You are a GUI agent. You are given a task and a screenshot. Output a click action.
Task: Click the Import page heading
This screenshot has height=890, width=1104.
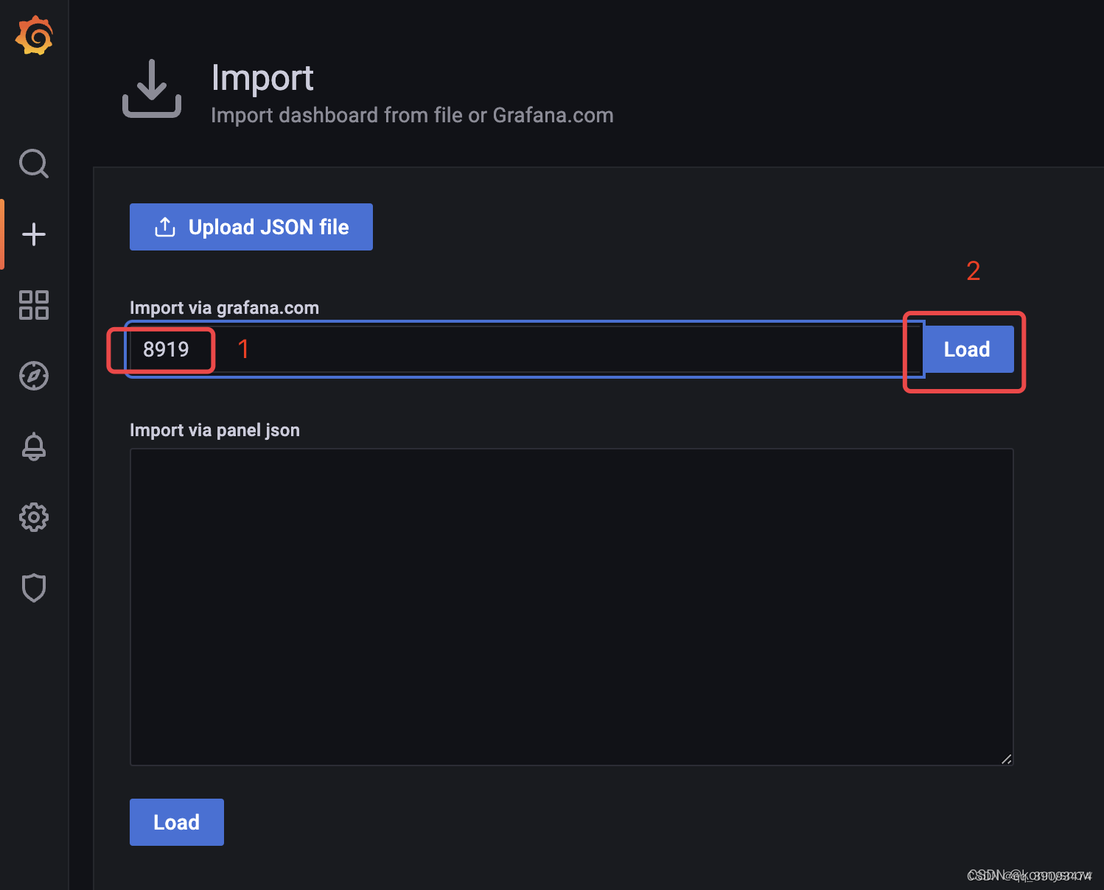[x=262, y=78]
